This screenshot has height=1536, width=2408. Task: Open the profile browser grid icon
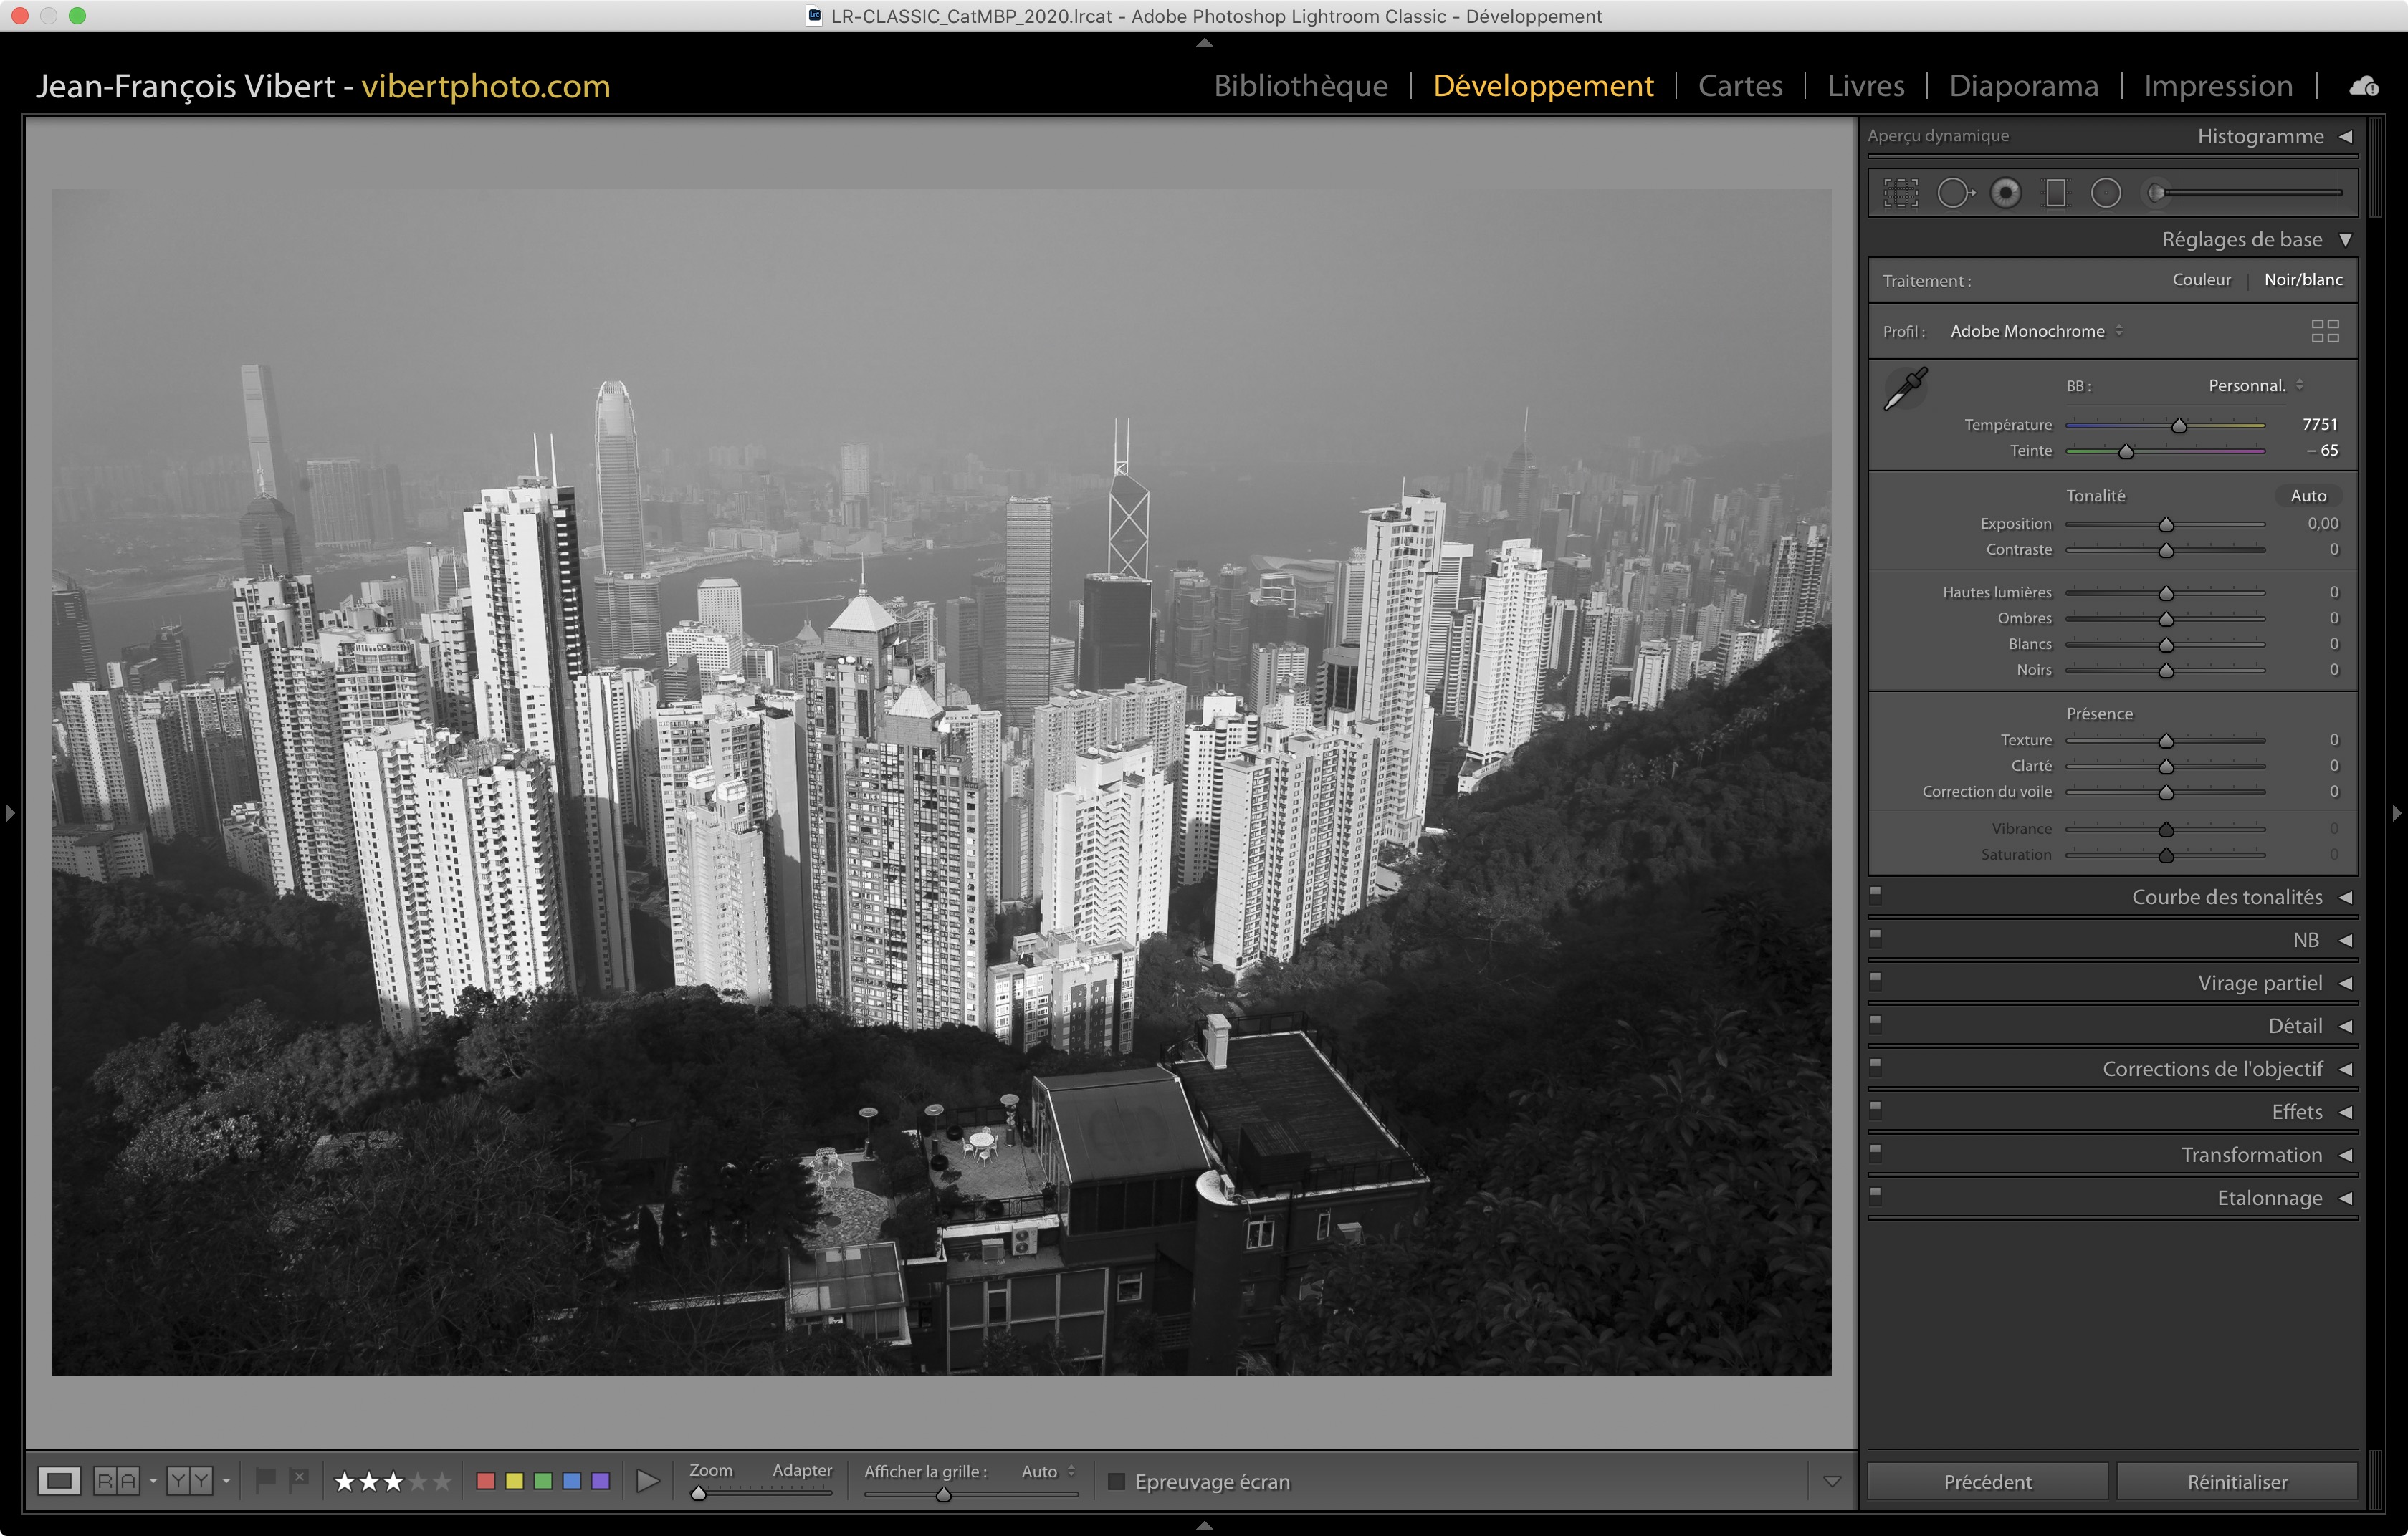(x=2325, y=331)
